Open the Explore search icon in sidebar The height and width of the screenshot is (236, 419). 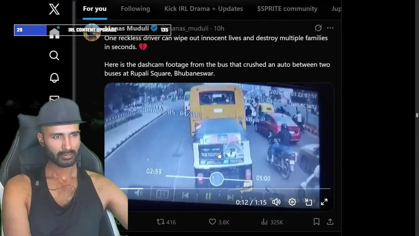(54, 55)
